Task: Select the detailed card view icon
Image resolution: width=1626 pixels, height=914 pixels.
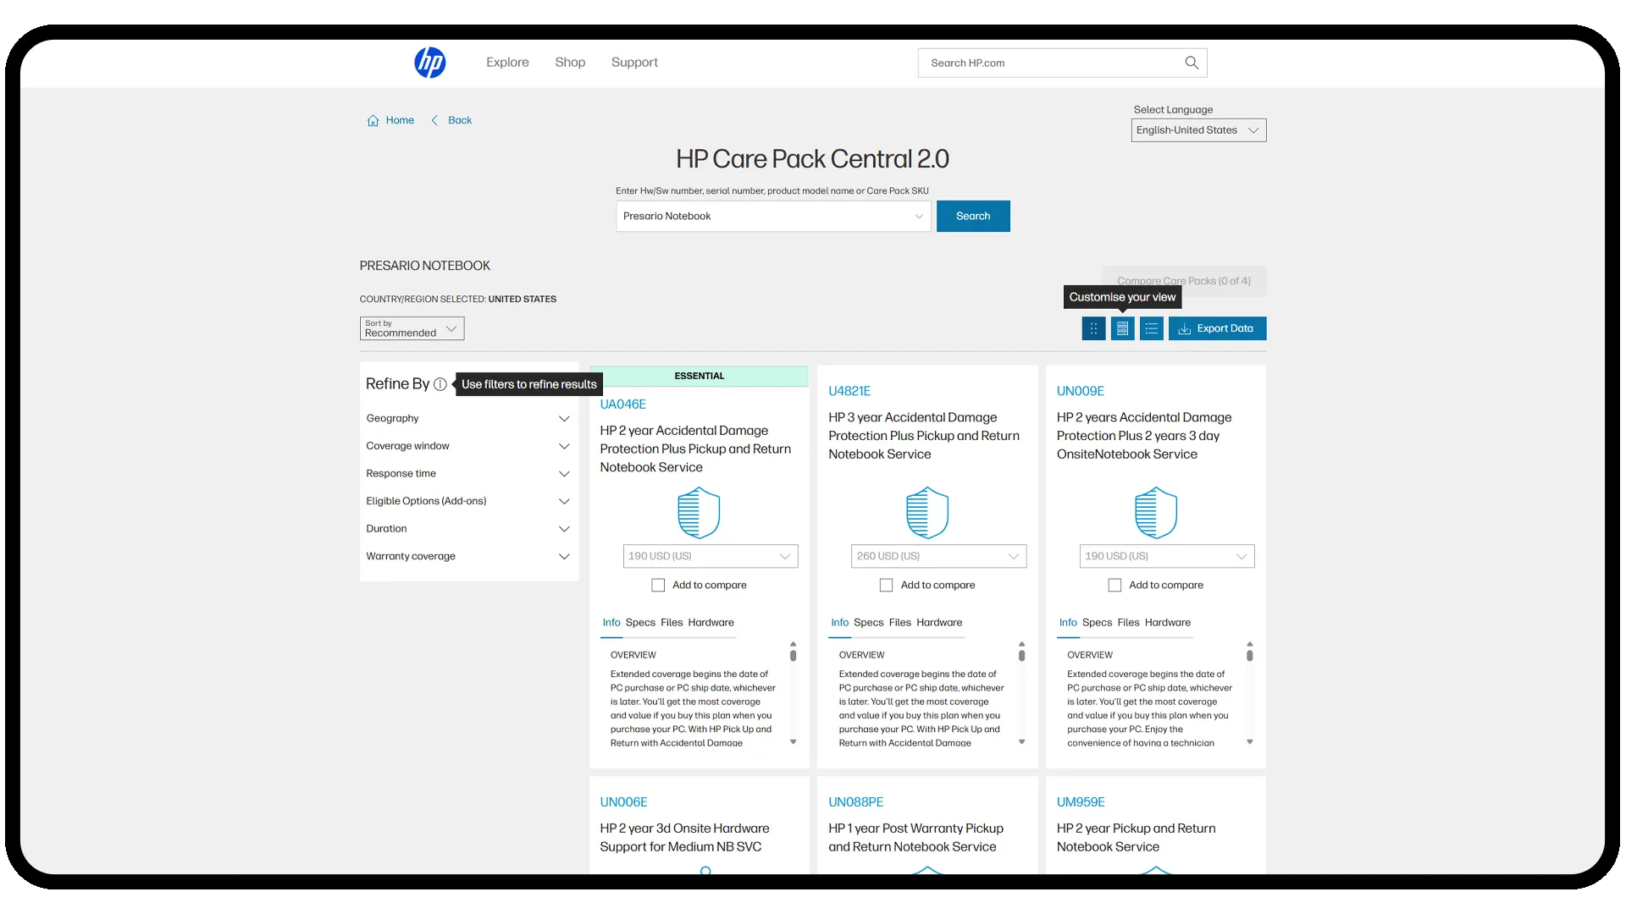Action: pyautogui.click(x=1122, y=328)
